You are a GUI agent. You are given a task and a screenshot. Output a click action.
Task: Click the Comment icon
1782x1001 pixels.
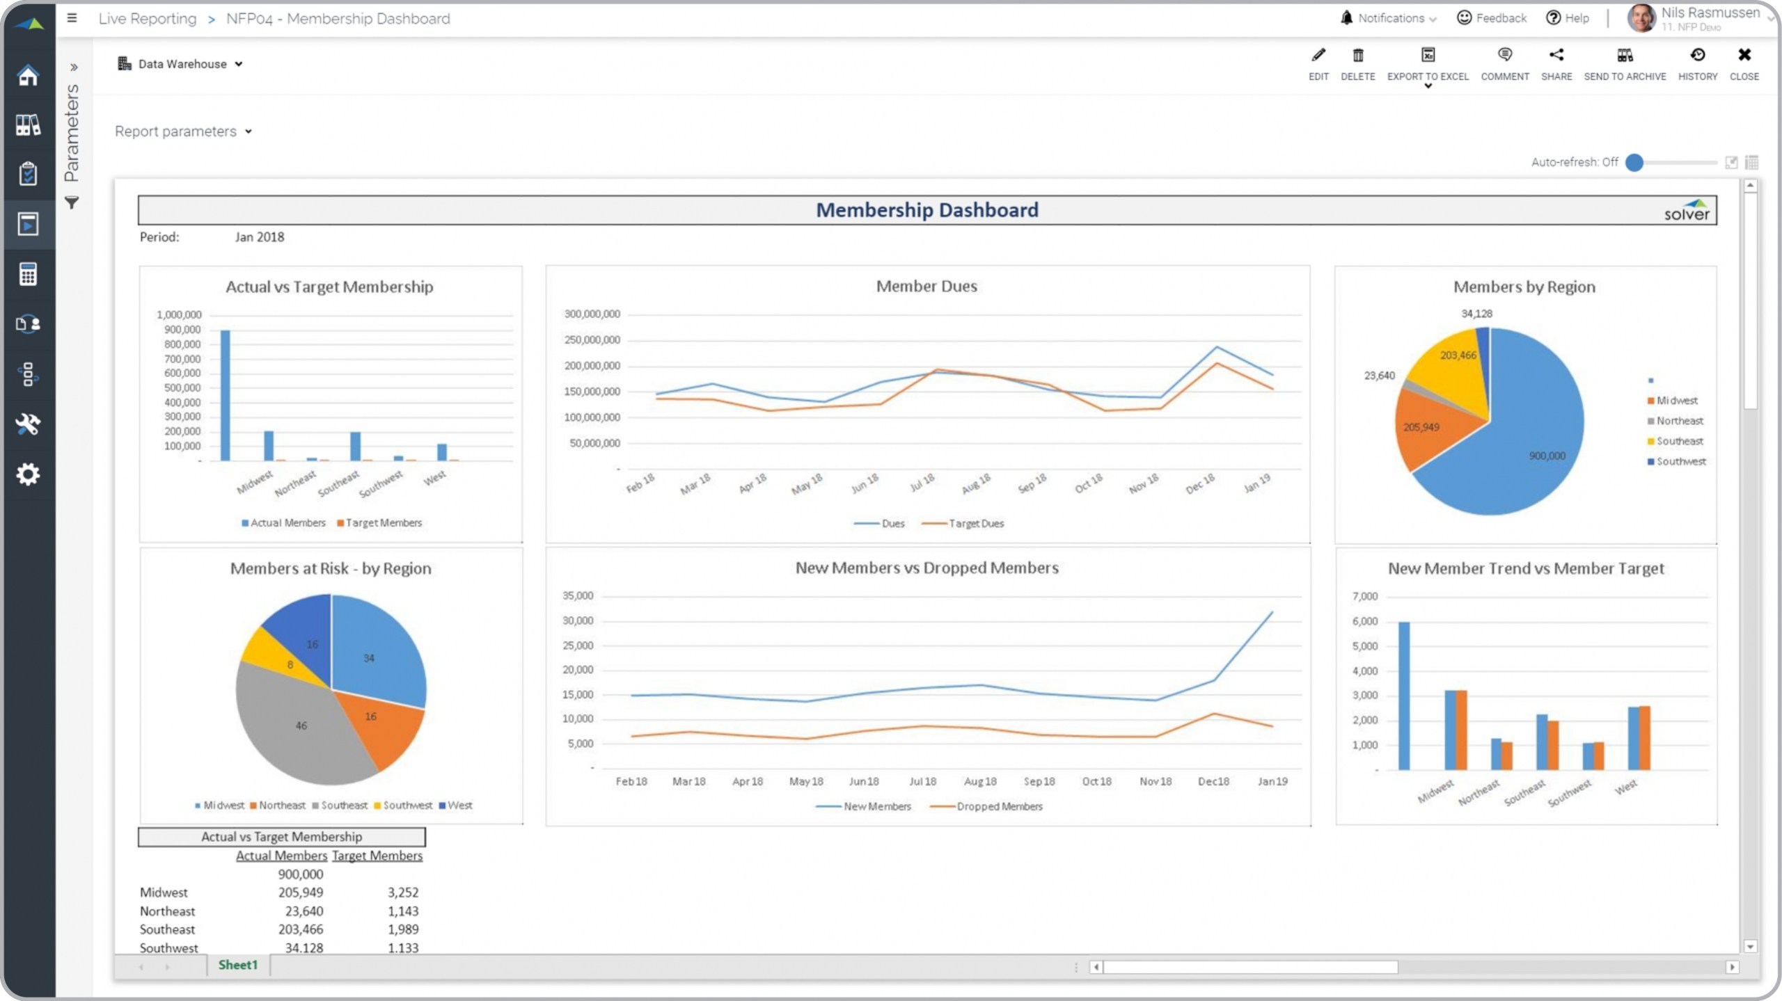coord(1504,56)
